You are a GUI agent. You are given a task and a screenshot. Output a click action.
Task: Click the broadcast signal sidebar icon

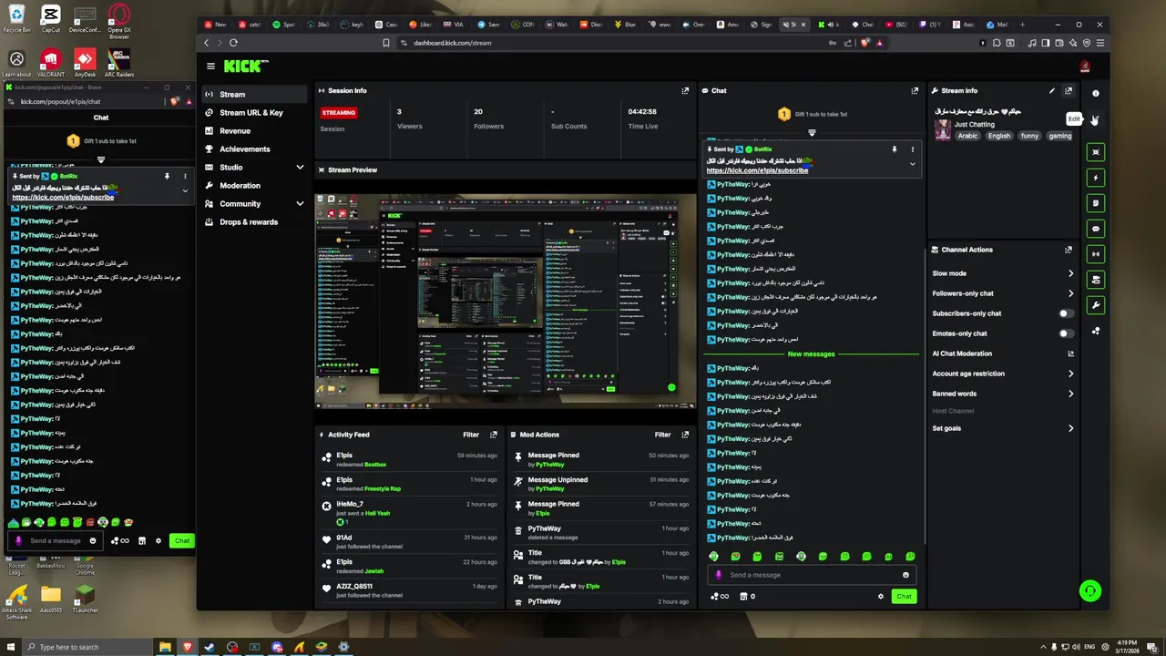[x=1096, y=254]
